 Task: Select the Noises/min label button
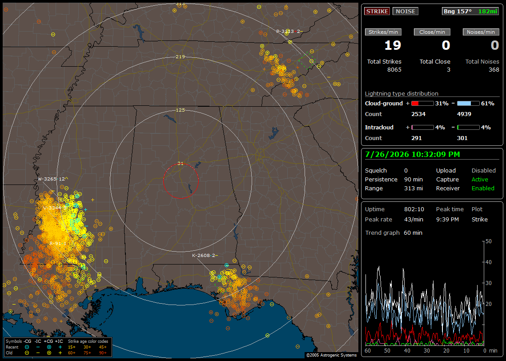click(481, 32)
